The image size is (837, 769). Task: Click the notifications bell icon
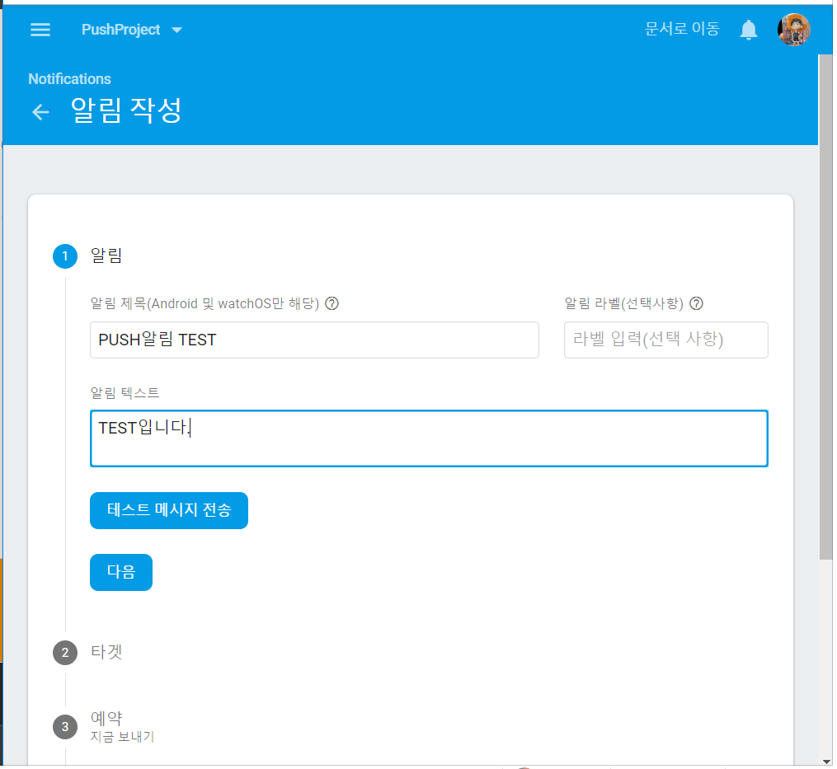(x=748, y=30)
